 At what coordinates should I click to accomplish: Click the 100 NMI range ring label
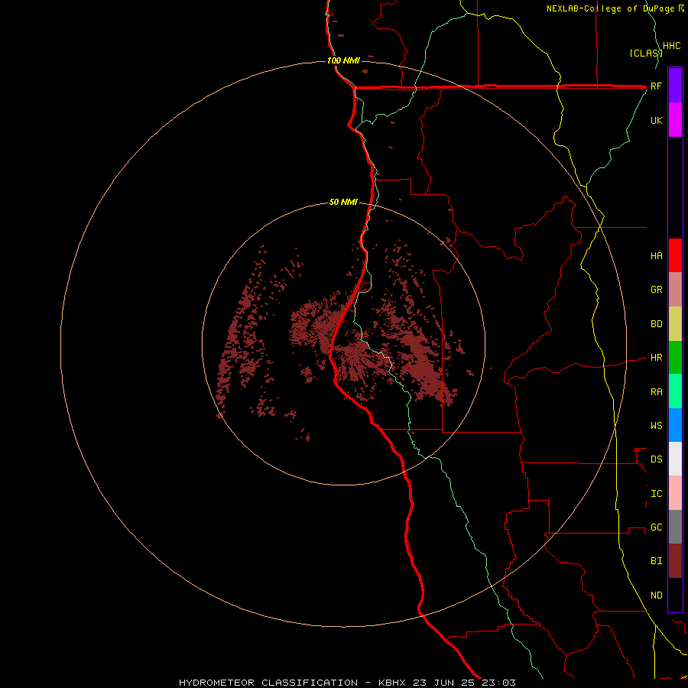[343, 60]
